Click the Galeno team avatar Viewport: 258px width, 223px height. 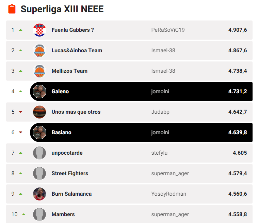click(x=39, y=92)
